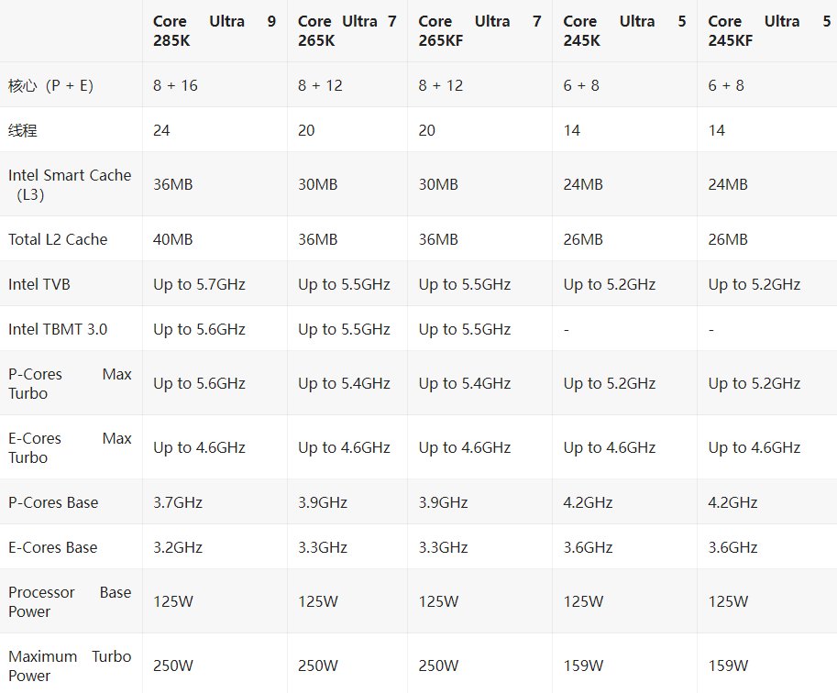Click the E-Cores Max Turbo label

click(70, 447)
